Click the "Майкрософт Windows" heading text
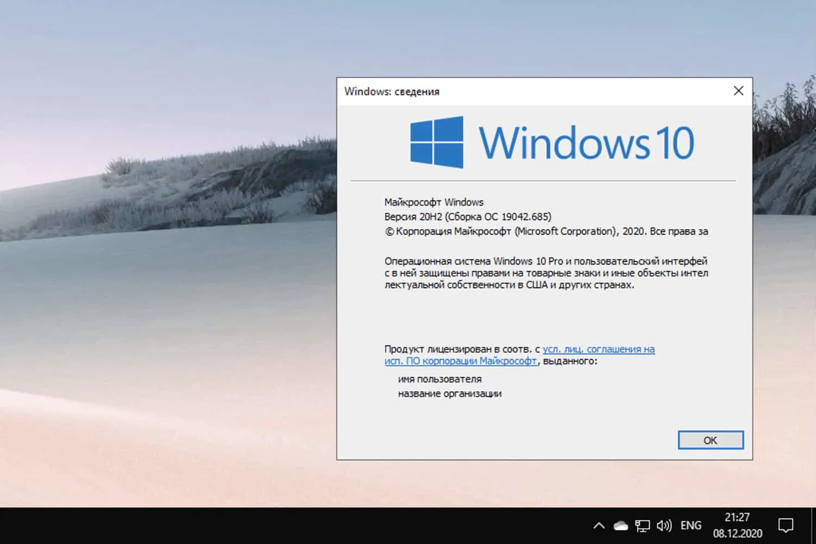 pyautogui.click(x=434, y=202)
